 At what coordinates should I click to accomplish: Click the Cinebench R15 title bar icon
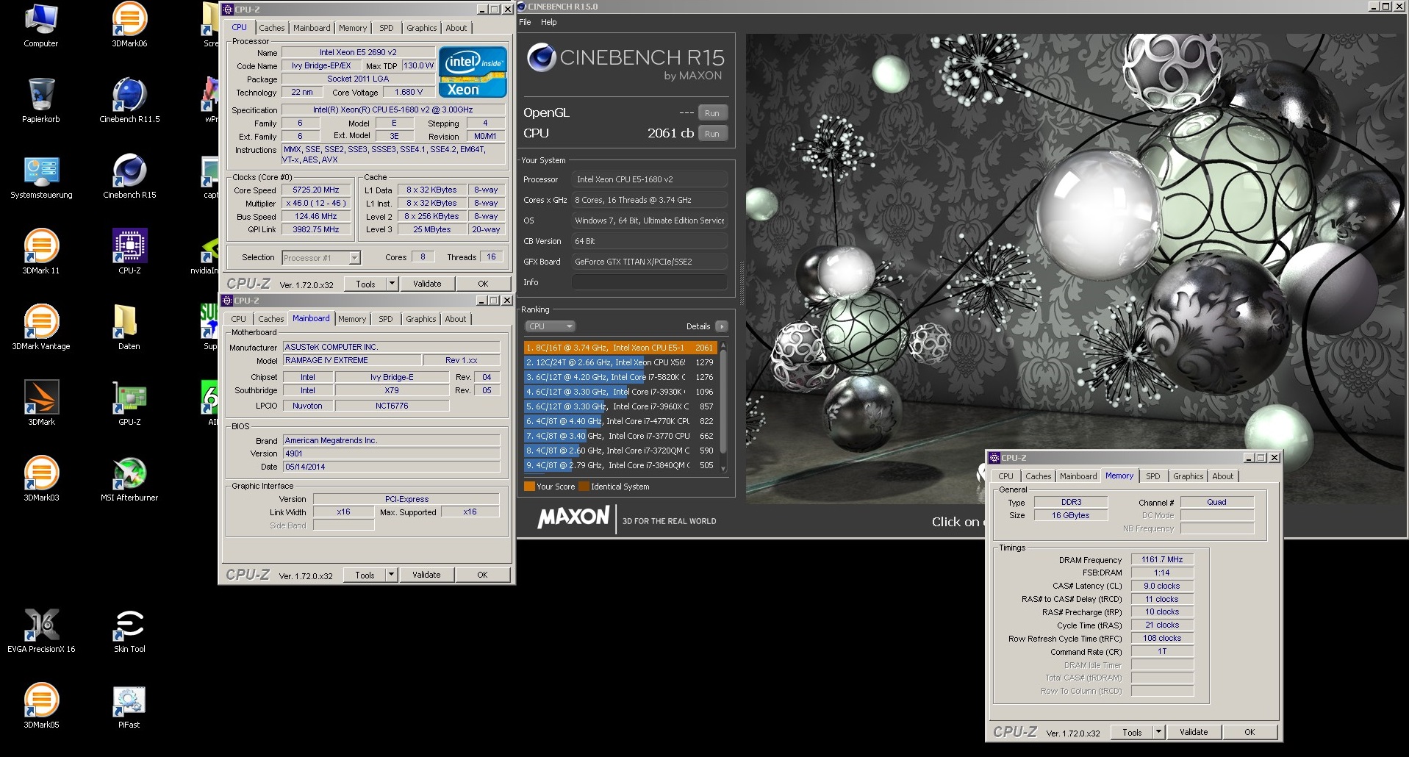[x=522, y=7]
